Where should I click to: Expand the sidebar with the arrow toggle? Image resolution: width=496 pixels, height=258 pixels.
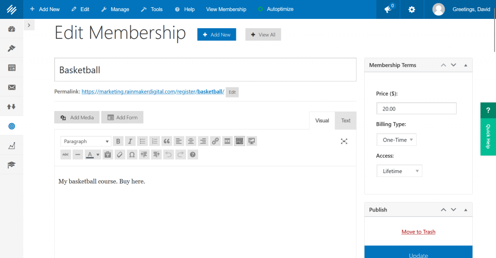click(x=29, y=25)
